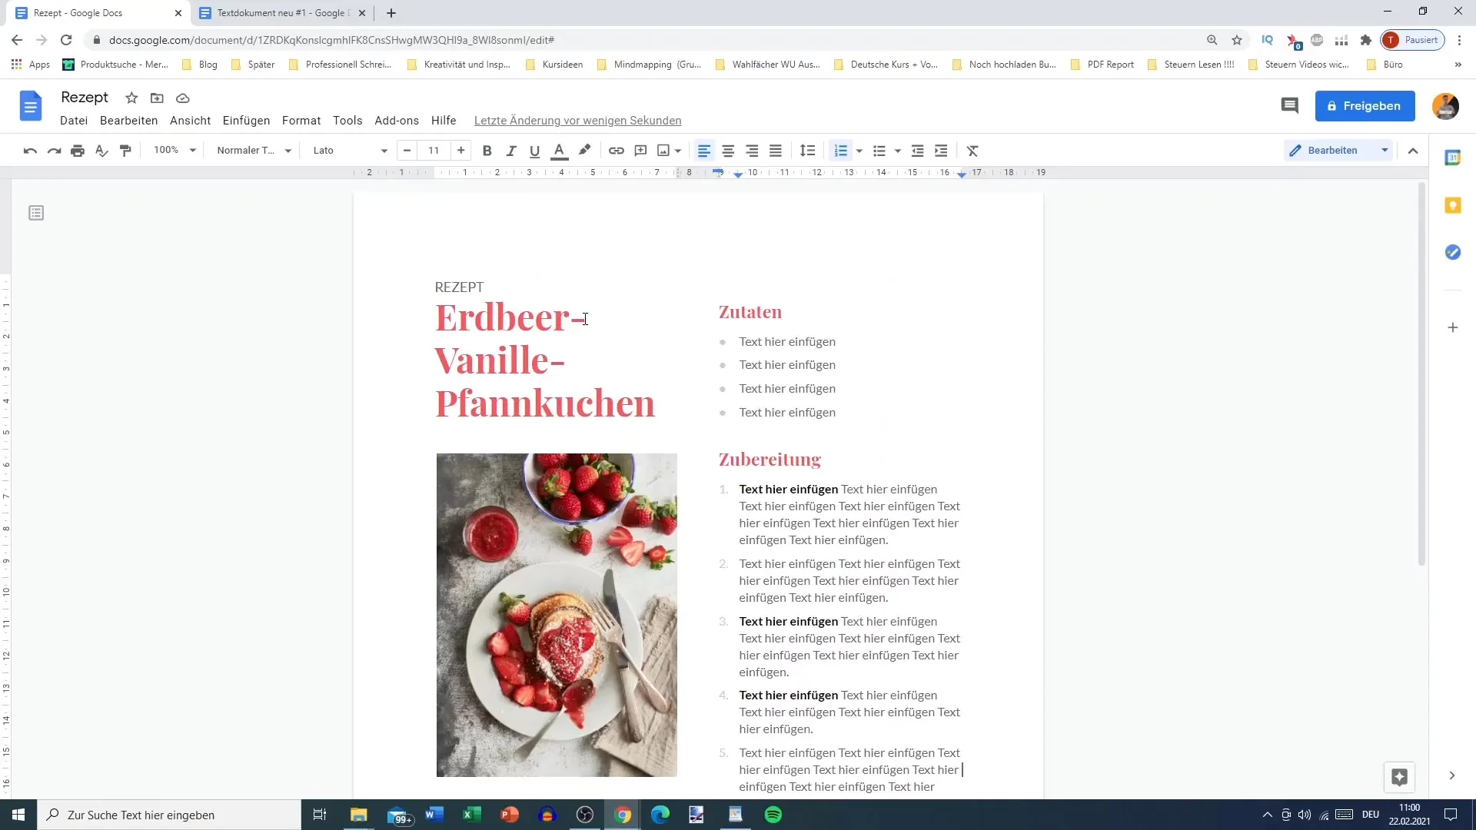
Task: Open Lato font dropdown
Action: [x=350, y=151]
